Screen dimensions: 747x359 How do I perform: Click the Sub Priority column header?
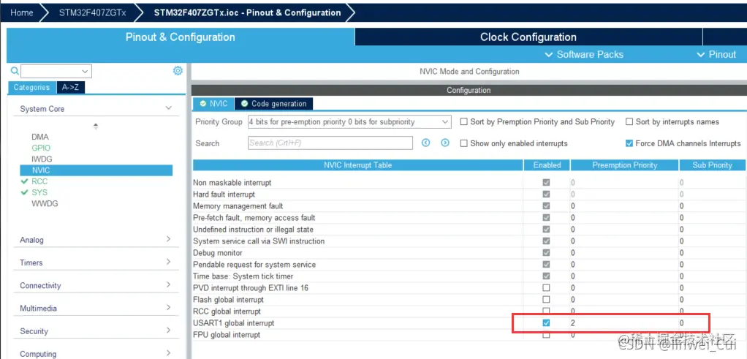(x=712, y=165)
